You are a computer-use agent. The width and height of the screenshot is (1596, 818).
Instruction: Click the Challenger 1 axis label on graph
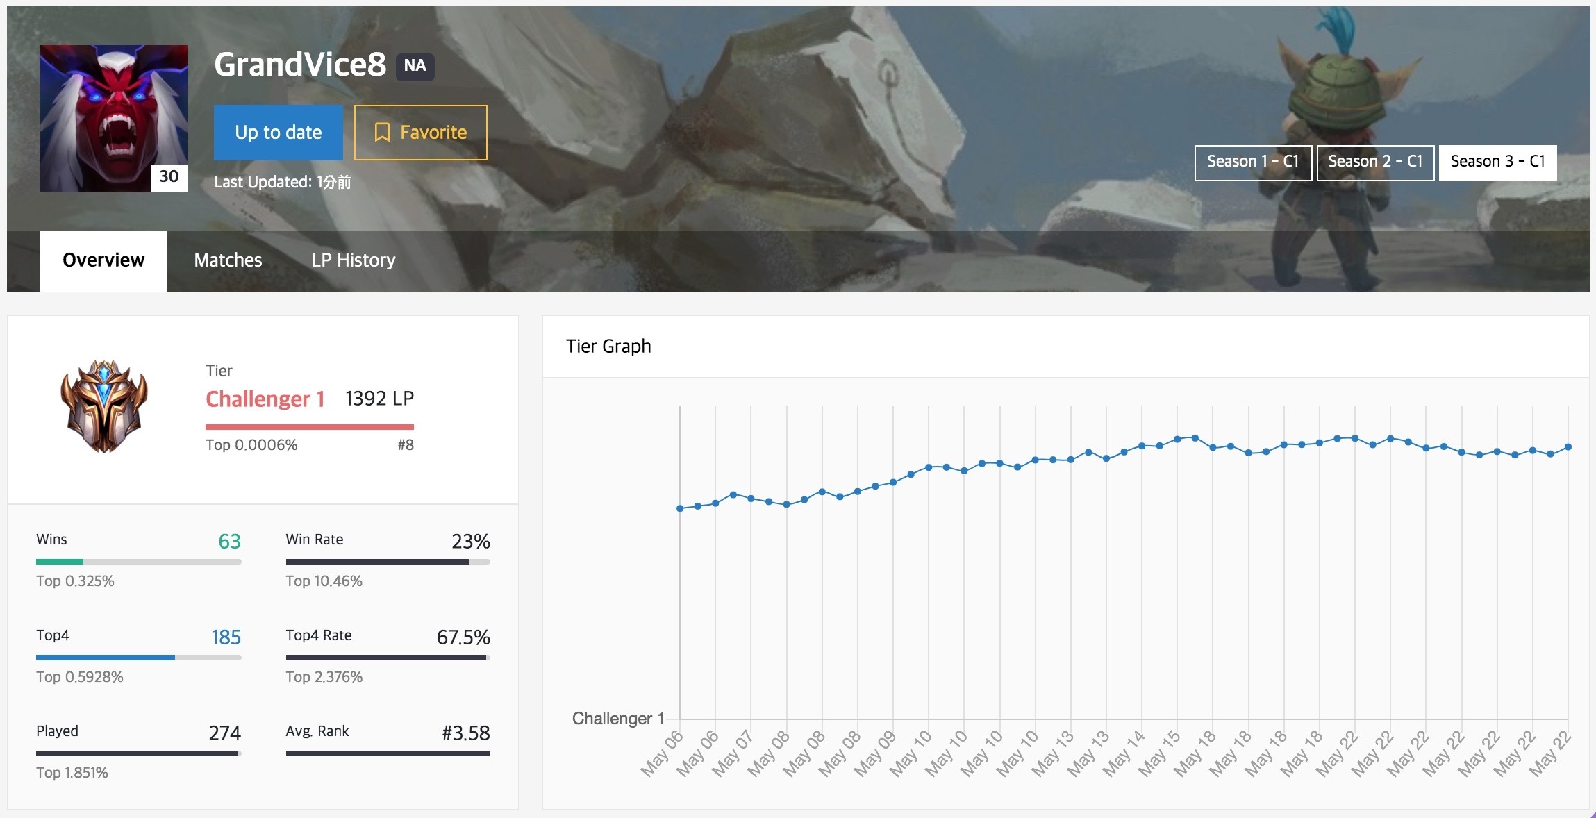pyautogui.click(x=618, y=719)
